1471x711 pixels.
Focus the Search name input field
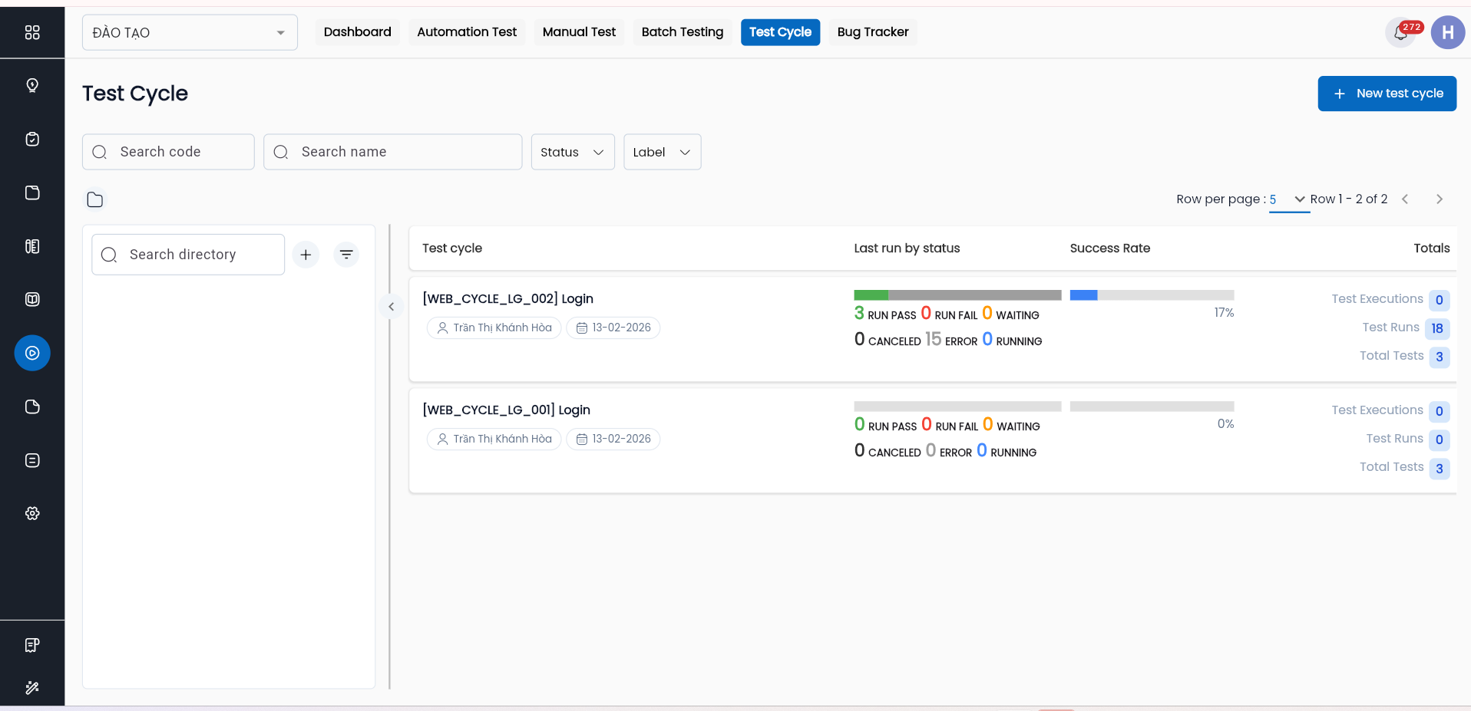[403, 152]
